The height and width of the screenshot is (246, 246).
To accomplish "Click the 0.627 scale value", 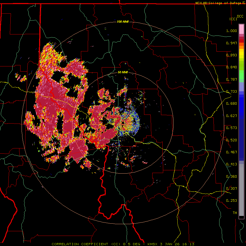I will [x=232, y=116].
